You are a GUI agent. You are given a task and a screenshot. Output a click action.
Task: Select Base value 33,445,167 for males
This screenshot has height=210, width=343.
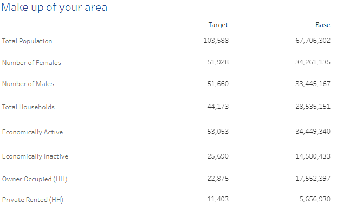(313, 84)
